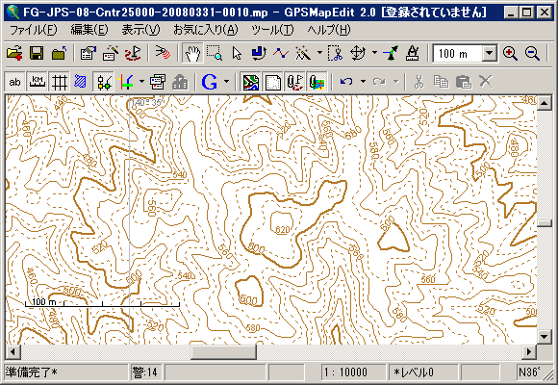Select the edit nodes polyline tool
This screenshot has width=558, height=385.
tap(281, 54)
